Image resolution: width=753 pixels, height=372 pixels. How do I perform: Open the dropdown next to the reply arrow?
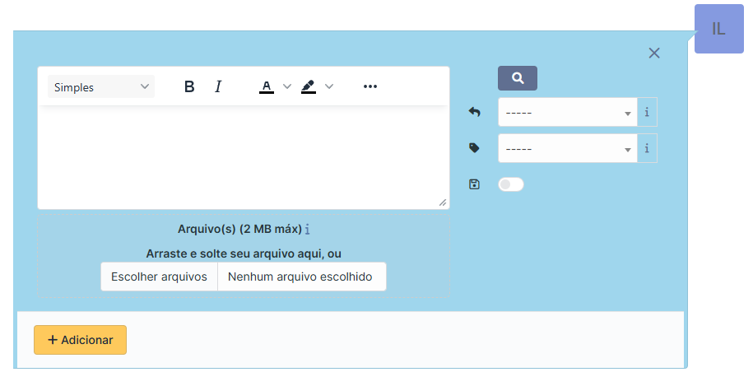point(568,112)
